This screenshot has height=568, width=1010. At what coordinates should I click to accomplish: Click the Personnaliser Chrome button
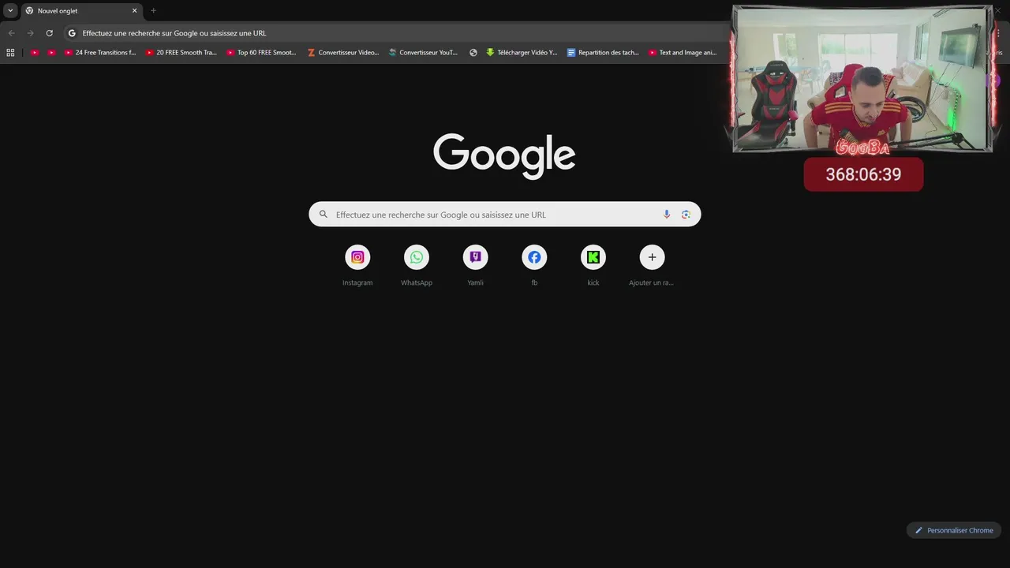pyautogui.click(x=954, y=530)
